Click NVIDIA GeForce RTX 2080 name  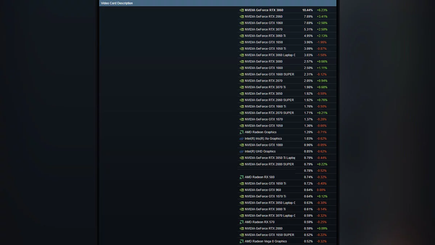click(264, 229)
